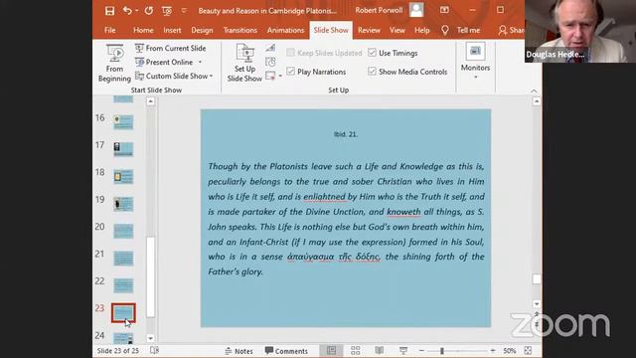Viewport: 636px width, 358px height.
Task: Click Set Up Slide Show
Action: [244, 64]
